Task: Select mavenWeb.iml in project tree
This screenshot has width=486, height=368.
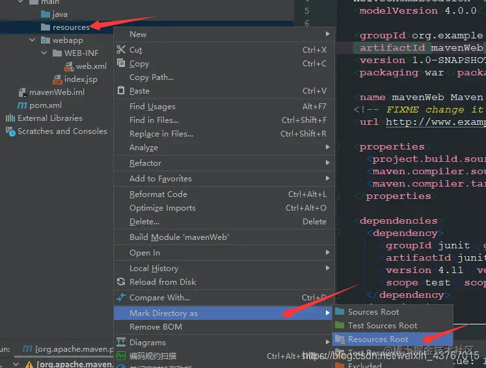Action: (57, 92)
